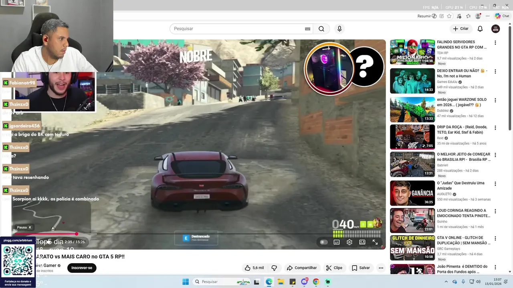Viewport: 513px width, 288px height.
Task: Open the GANÂNCIA thumbnail video
Action: (x=412, y=193)
